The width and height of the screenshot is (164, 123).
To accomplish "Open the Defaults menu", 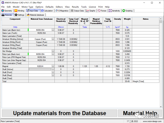I will (x=50, y=7).
